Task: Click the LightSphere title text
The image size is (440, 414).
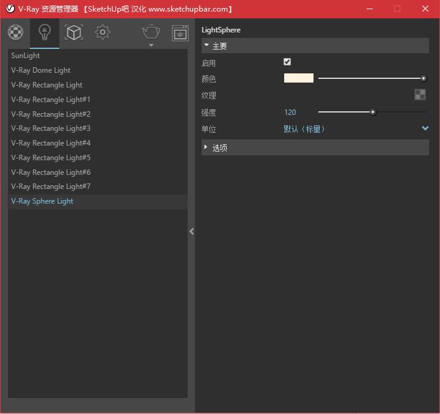Action: coord(221,30)
